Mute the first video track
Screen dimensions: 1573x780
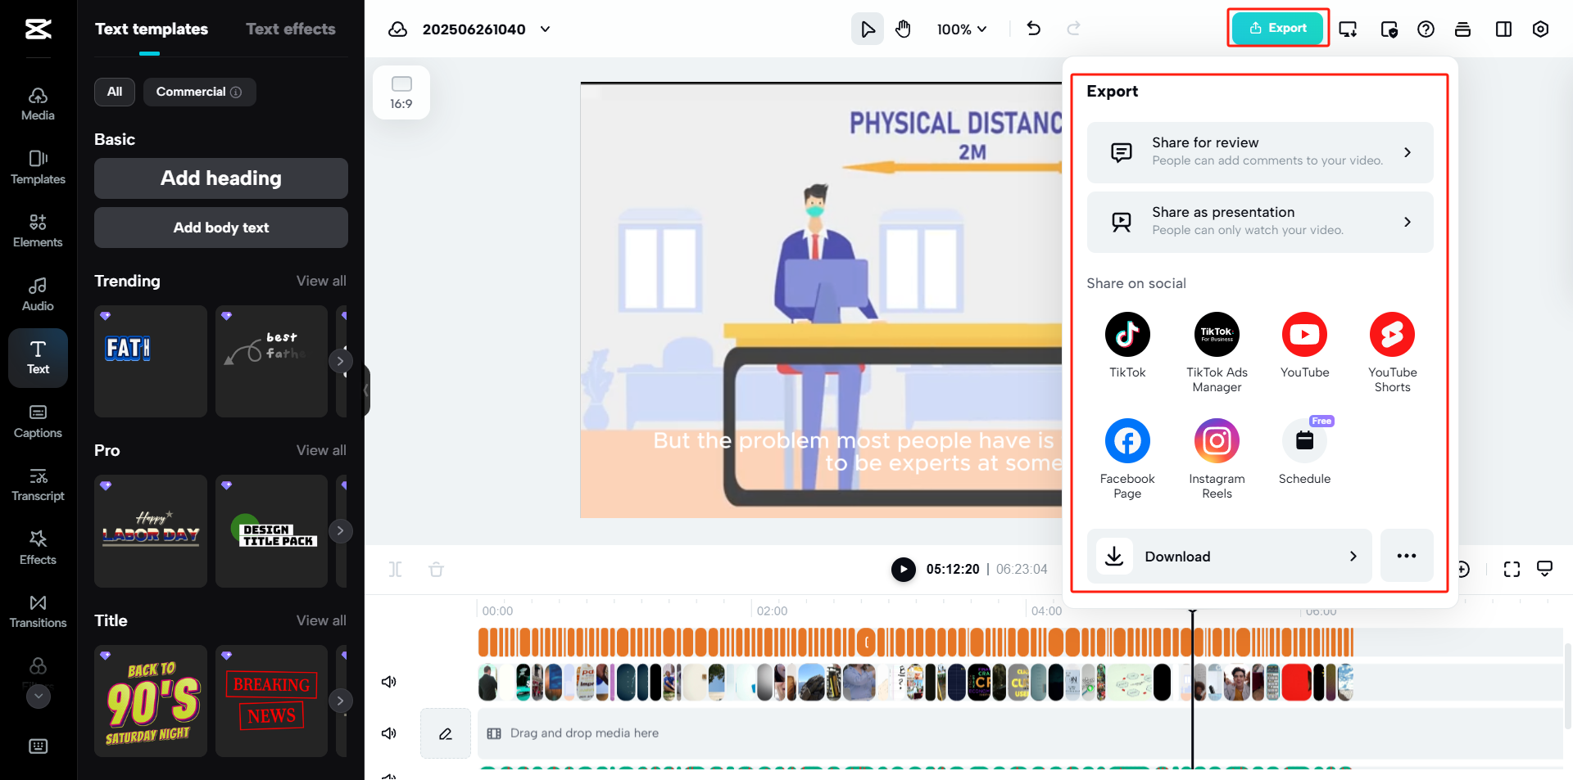click(389, 682)
